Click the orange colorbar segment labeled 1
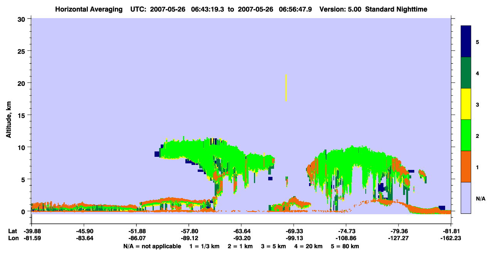 point(466,166)
